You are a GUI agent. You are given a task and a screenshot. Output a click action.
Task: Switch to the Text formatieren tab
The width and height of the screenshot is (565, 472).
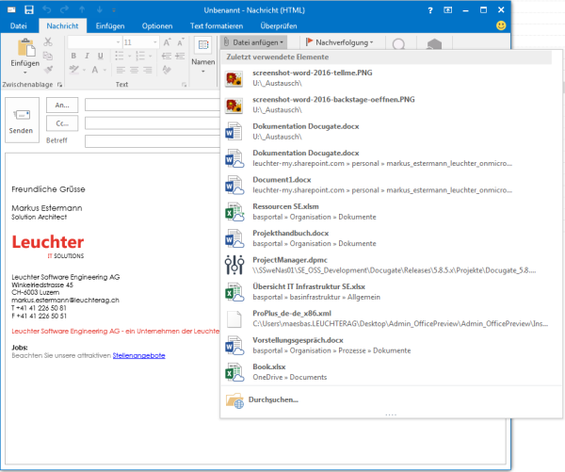click(217, 26)
